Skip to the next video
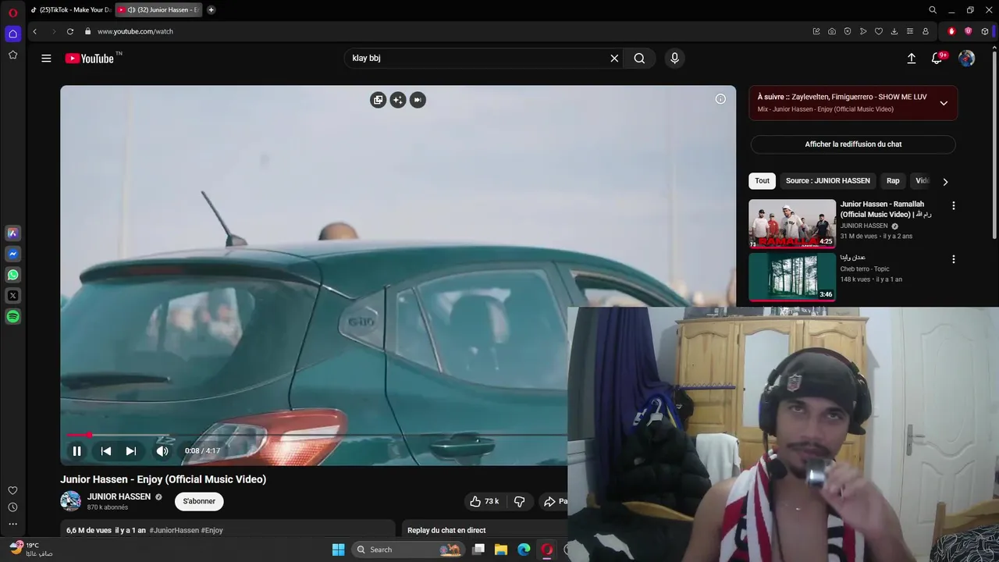999x562 pixels. (x=131, y=451)
